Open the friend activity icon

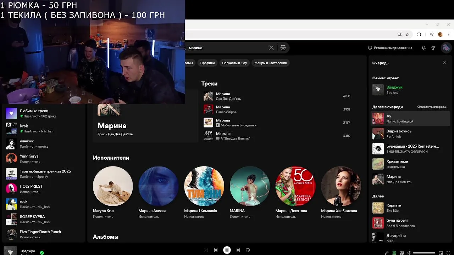pos(433,48)
